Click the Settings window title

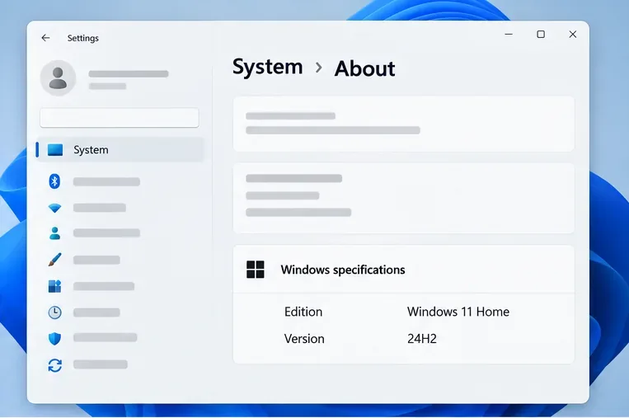83,38
